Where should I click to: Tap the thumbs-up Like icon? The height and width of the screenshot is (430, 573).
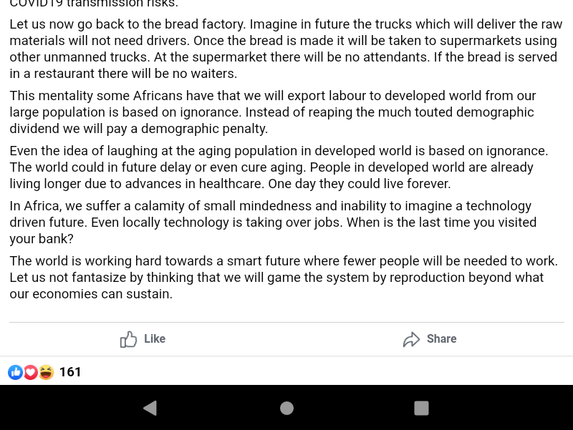129,339
